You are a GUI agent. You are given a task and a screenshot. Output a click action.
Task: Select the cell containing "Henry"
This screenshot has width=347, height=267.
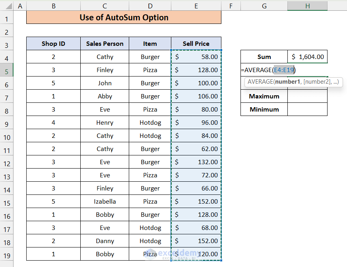coord(105,123)
